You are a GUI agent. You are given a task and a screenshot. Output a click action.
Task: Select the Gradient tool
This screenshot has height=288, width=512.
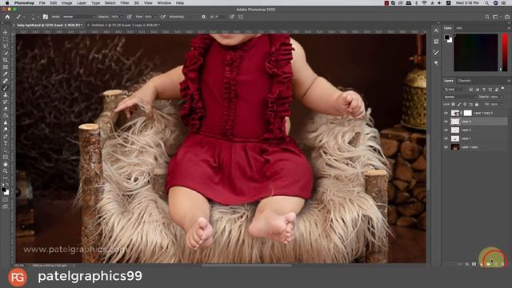(x=6, y=115)
